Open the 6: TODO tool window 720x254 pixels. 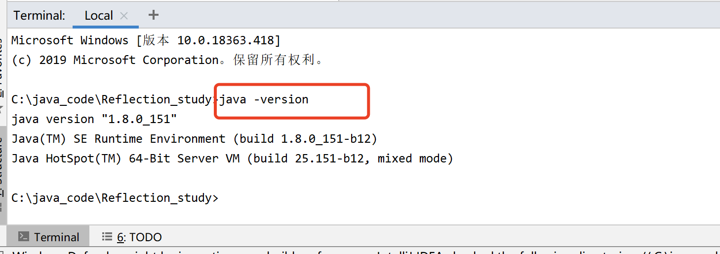tap(132, 237)
